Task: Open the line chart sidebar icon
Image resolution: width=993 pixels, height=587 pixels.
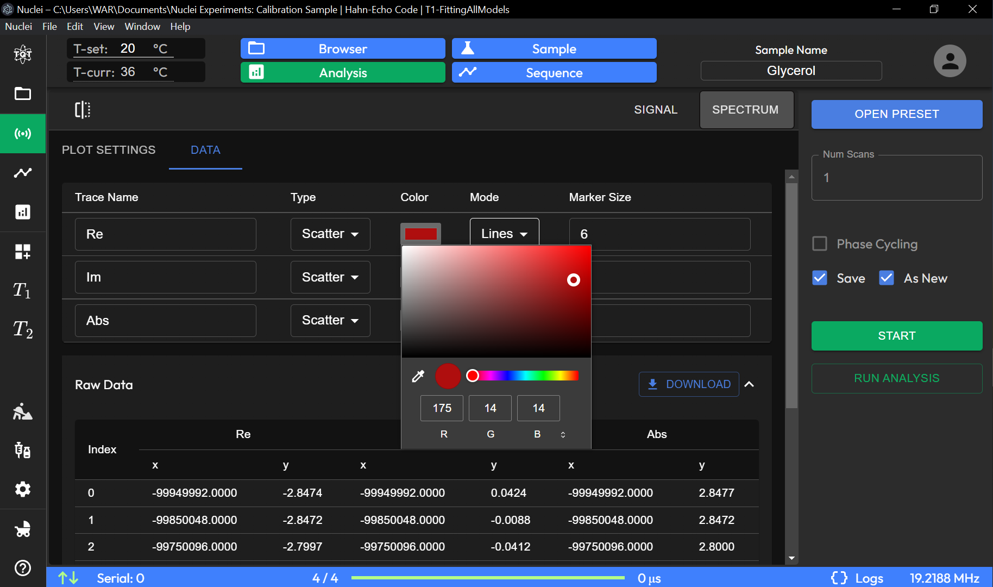Action: coord(23,173)
